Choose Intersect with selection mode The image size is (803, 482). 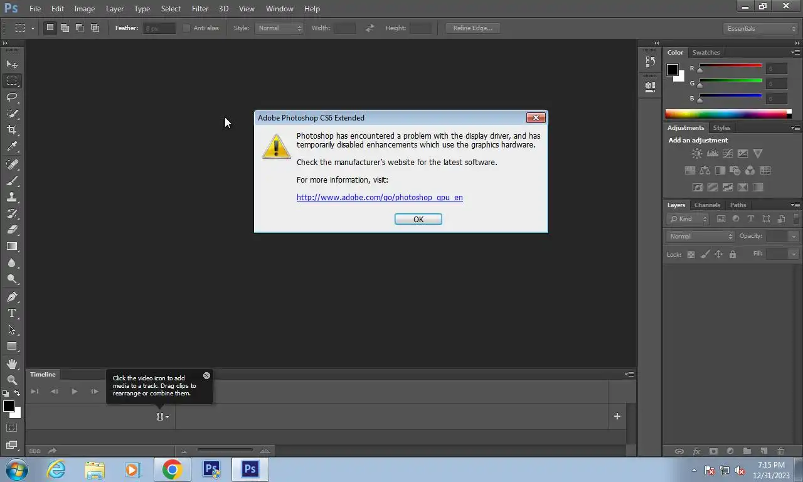(95, 28)
